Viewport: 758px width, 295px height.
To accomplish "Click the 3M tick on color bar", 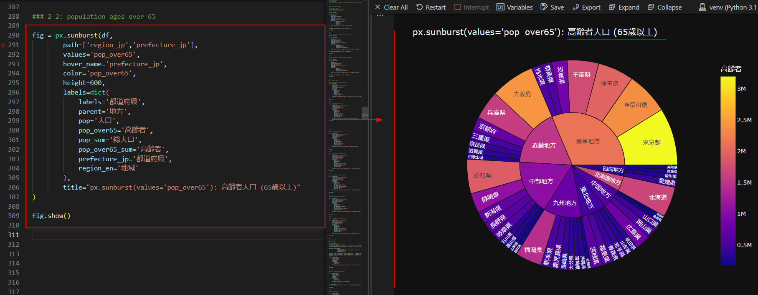I will pos(741,89).
